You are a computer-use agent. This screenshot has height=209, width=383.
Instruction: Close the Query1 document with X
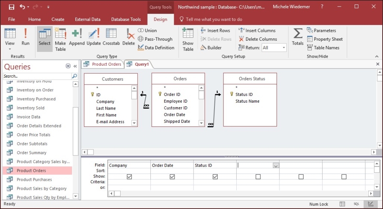click(378, 64)
